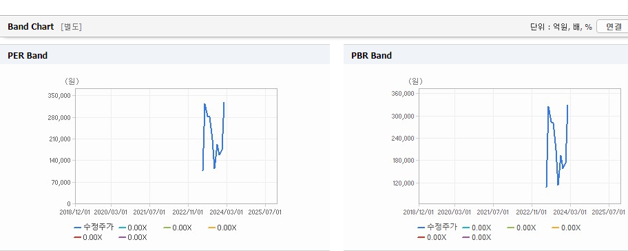Click the 2018/12/01 date label in PBR Band
628x251 pixels.
(x=419, y=212)
